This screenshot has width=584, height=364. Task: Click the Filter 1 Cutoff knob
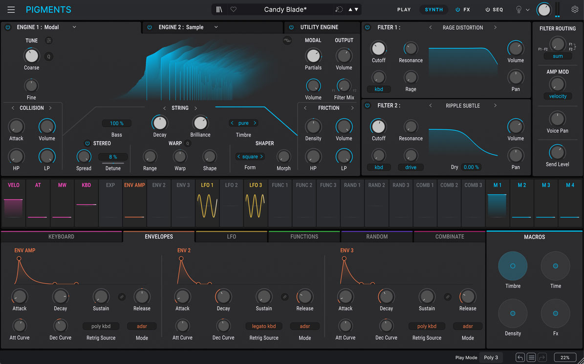click(x=378, y=49)
